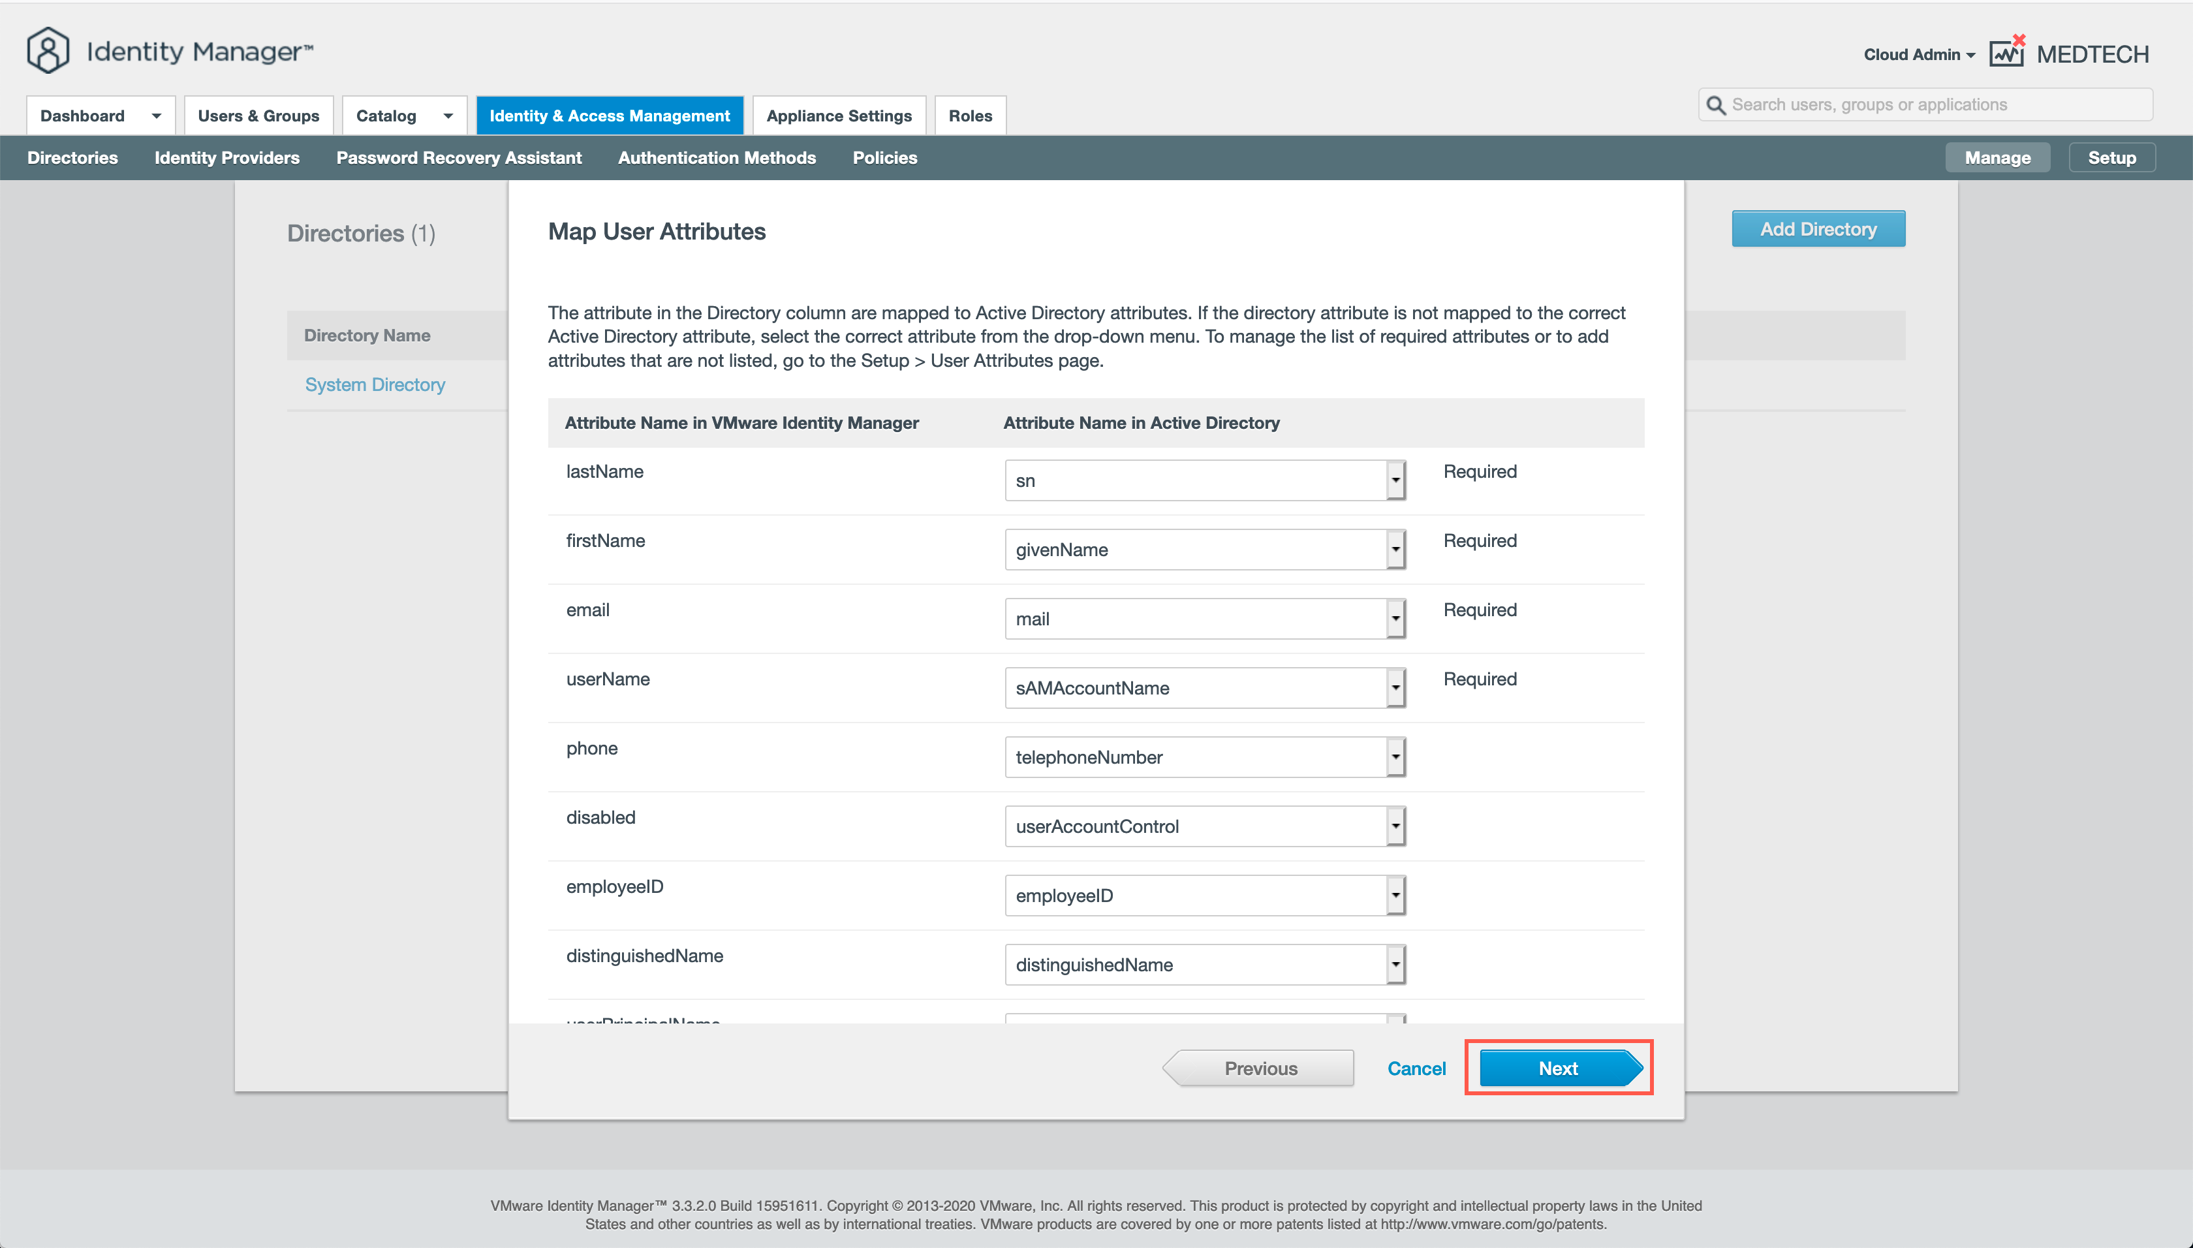Open the phone telephoneNumber dropdown

pyautogui.click(x=1395, y=757)
